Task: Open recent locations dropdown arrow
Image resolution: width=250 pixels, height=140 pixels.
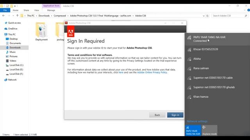Action: 13,16
